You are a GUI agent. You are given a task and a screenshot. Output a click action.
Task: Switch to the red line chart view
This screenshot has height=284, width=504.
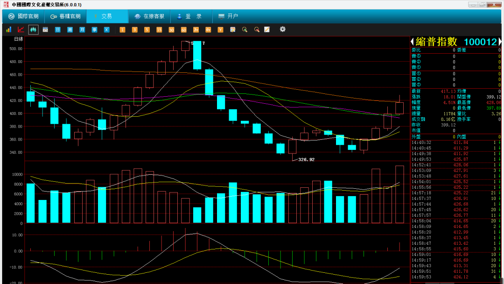pyautogui.click(x=21, y=29)
